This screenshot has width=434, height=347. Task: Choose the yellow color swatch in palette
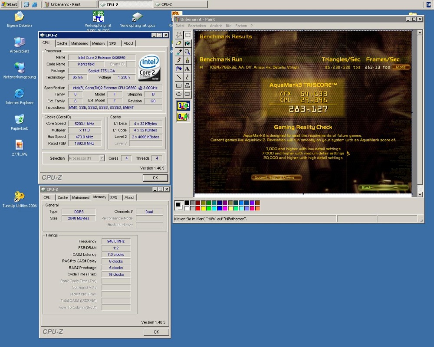204,208
